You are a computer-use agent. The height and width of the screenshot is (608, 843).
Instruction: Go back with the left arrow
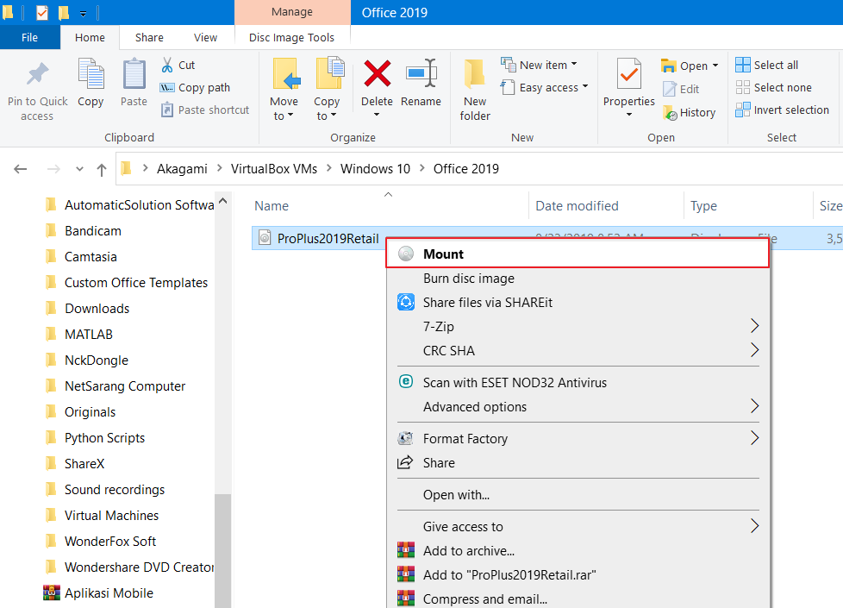pyautogui.click(x=21, y=169)
